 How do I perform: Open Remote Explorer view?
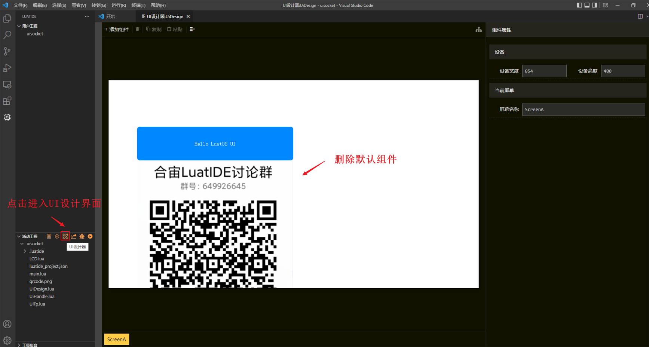point(7,85)
